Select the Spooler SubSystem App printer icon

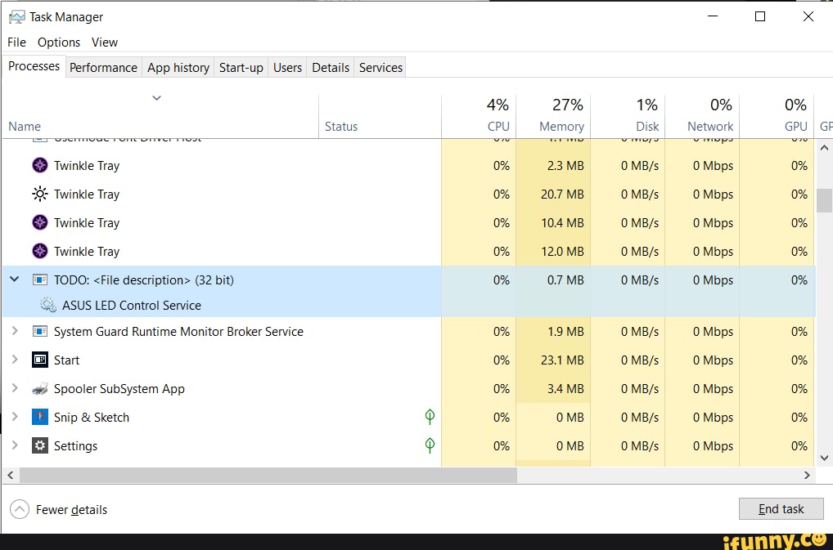coord(39,388)
